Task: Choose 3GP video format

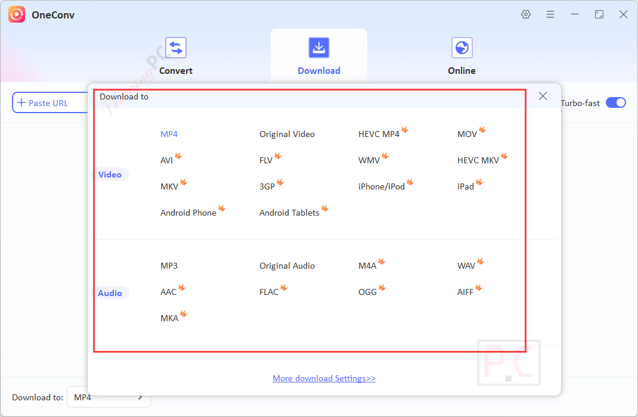Action: (267, 186)
